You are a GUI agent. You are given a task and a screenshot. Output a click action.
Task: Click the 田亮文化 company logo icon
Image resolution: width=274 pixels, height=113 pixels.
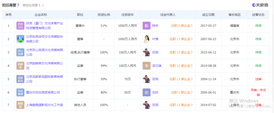[x=20, y=26]
